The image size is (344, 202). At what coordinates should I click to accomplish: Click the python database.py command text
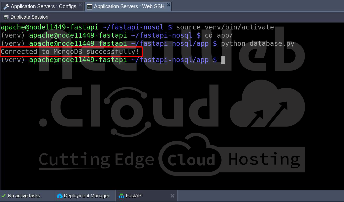(x=257, y=43)
